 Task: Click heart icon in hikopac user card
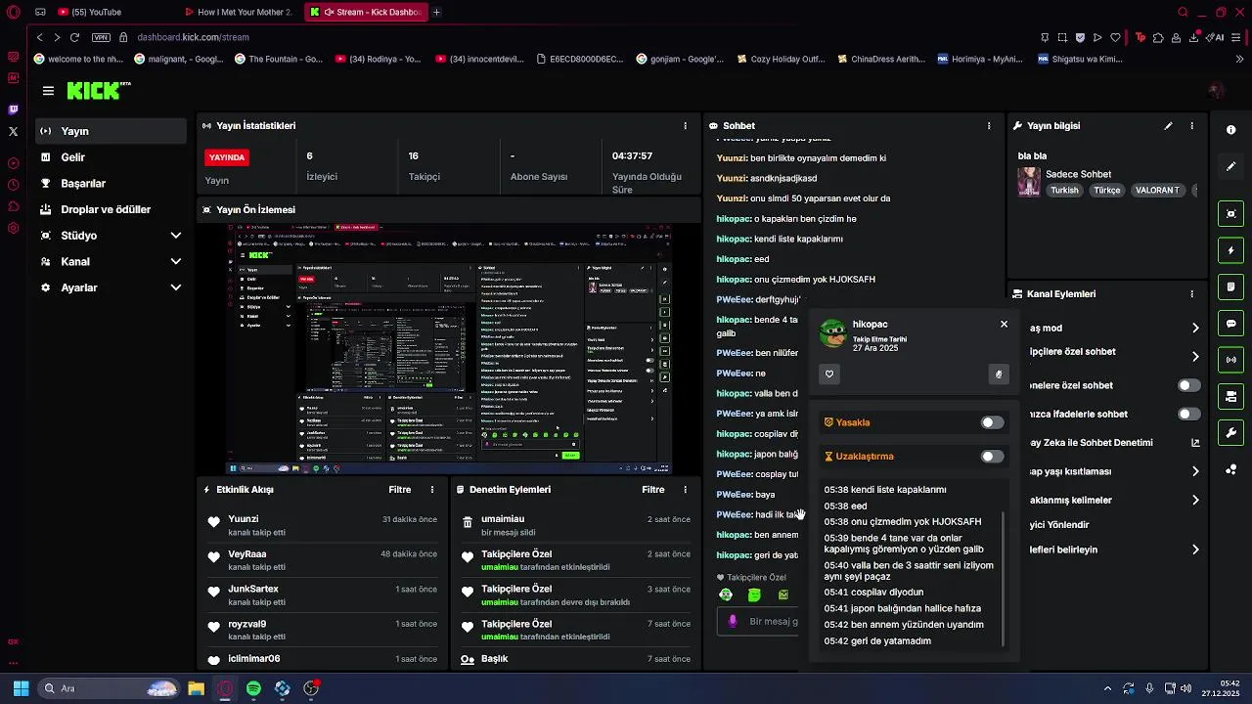829,374
